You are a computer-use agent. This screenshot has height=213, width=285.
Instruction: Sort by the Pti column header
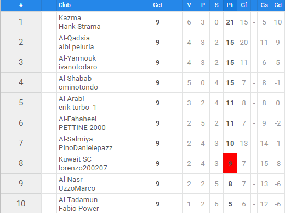pos(230,5)
